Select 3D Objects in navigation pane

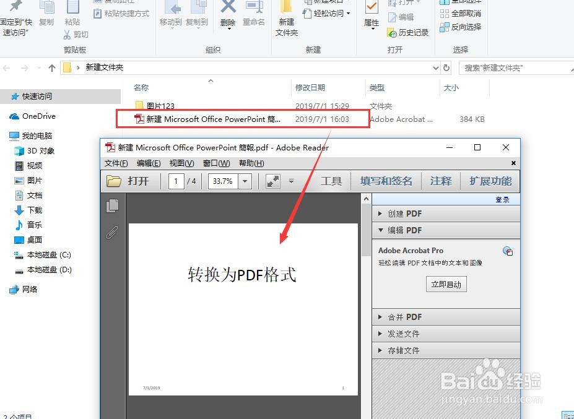35,151
